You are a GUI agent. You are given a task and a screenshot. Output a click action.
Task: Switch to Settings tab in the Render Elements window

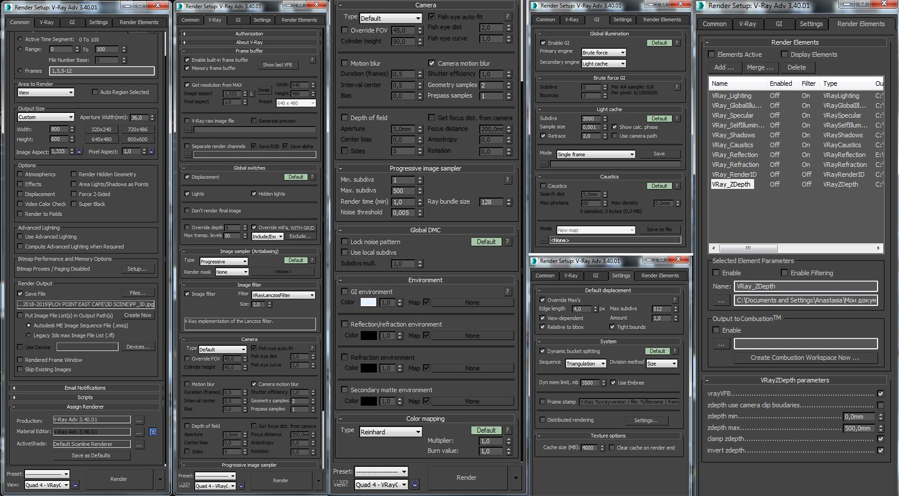point(811,24)
